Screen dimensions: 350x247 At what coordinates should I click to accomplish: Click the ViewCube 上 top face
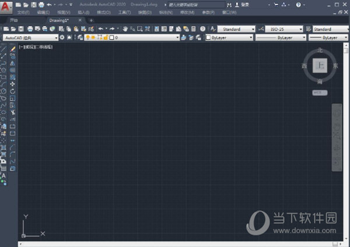tap(320, 66)
